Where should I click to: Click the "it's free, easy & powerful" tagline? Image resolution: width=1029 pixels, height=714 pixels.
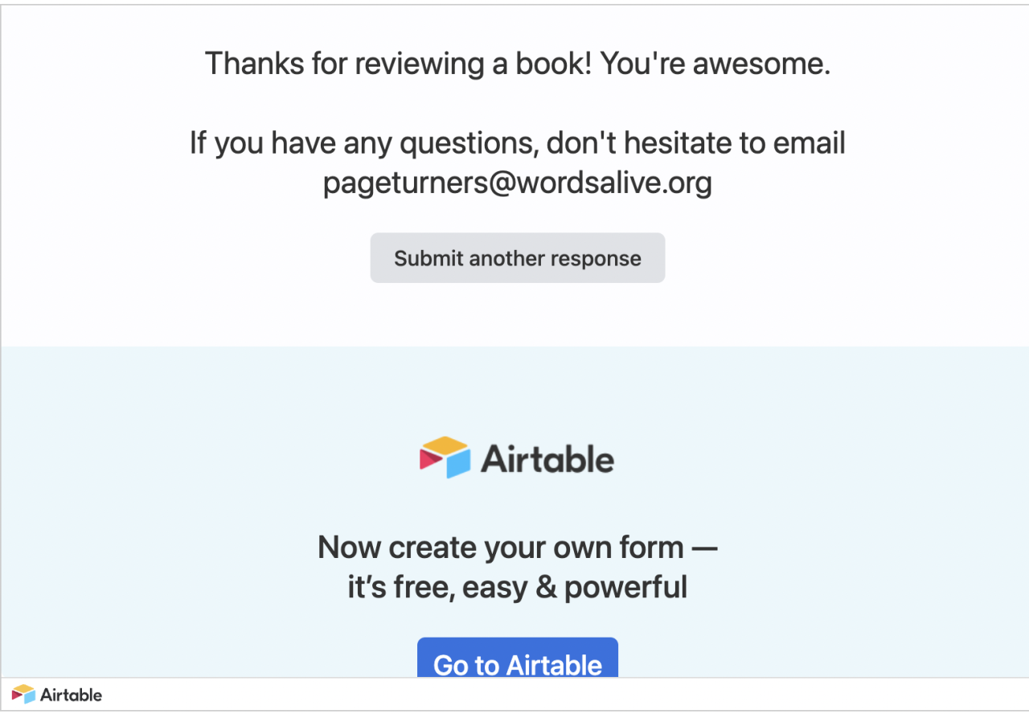[518, 587]
